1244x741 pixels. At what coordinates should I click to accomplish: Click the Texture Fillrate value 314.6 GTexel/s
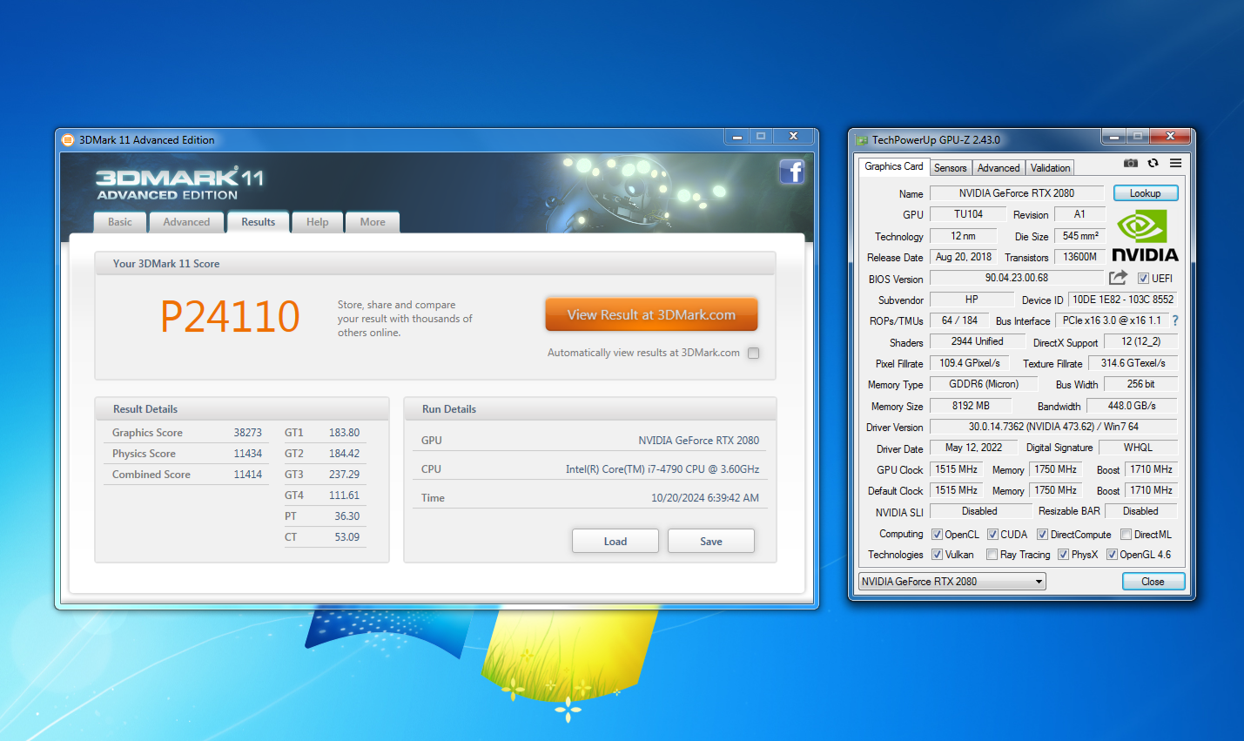pyautogui.click(x=1133, y=363)
